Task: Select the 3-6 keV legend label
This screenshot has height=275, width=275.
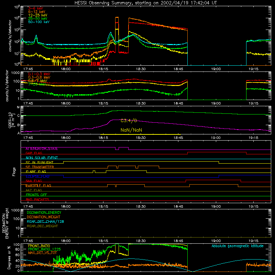Action: pos(36,8)
